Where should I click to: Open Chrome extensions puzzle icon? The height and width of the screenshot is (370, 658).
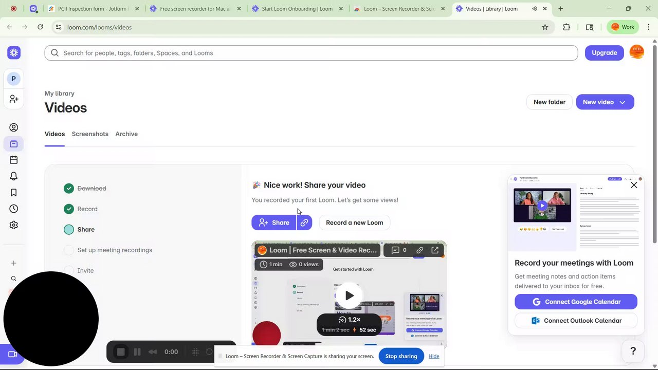(x=566, y=27)
